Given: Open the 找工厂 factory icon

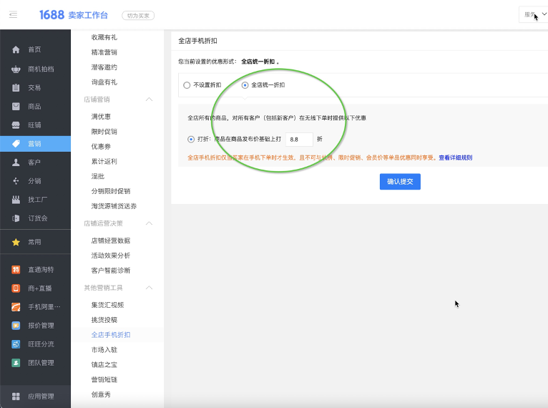Looking at the screenshot, I should tap(16, 200).
